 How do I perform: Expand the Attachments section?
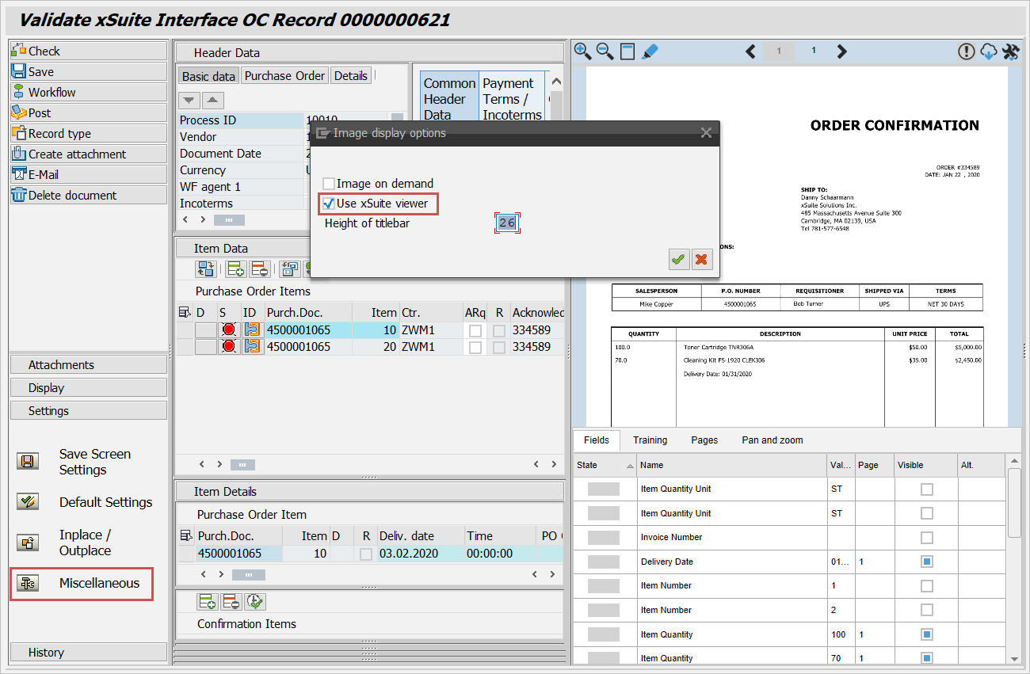point(89,365)
